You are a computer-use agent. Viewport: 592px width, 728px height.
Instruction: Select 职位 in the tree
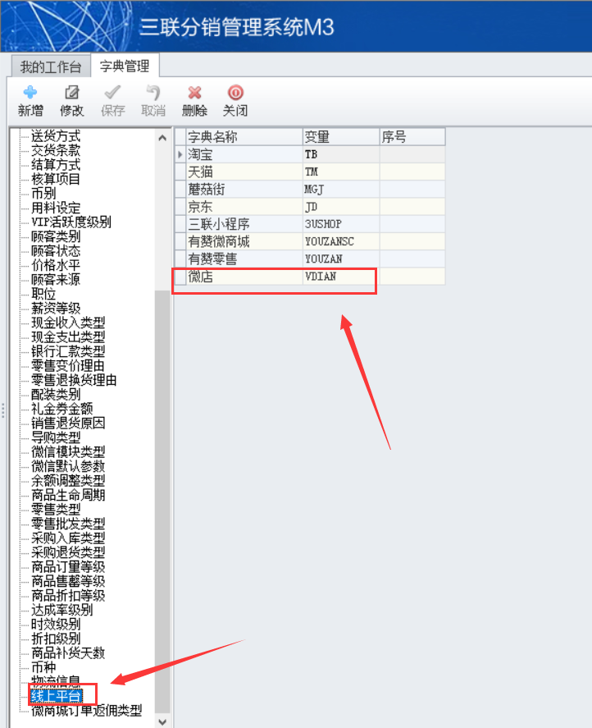pos(43,294)
